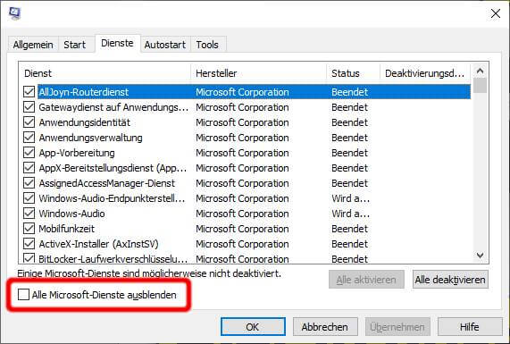Click Wird a... status of Windows-Audio row

(x=351, y=214)
